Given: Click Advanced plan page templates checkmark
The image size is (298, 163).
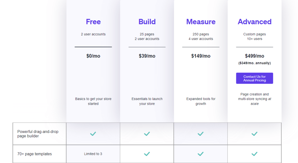Looking at the screenshot, I should [x=254, y=154].
